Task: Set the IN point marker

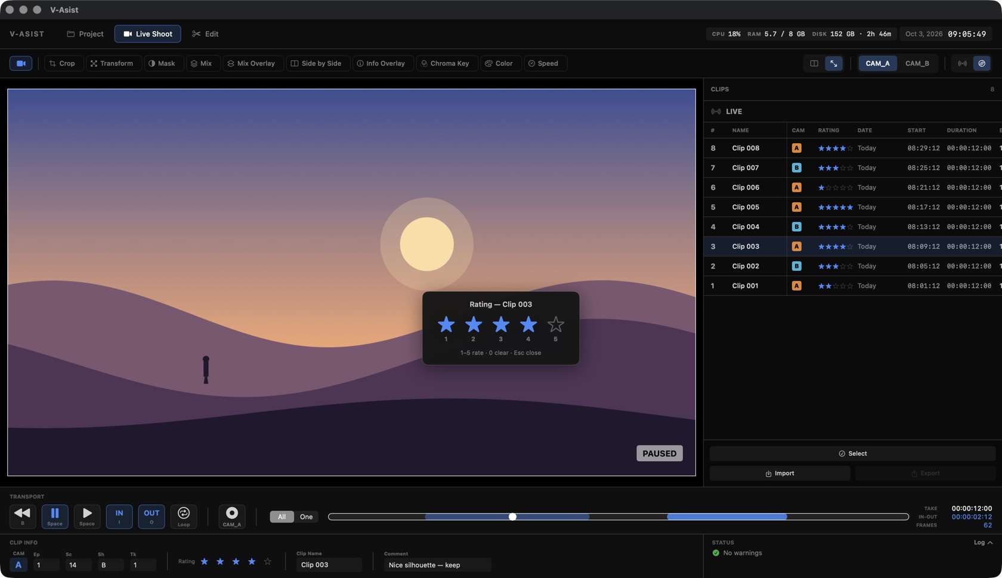Action: pos(119,517)
